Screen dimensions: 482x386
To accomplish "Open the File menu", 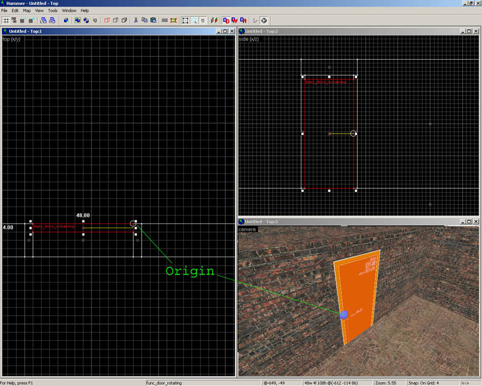I will tap(5, 11).
